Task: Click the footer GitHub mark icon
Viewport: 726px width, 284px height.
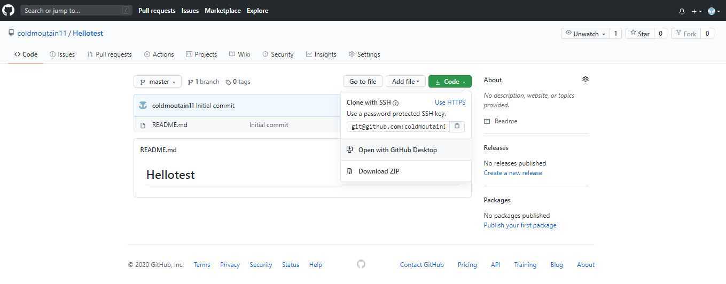Action: pyautogui.click(x=361, y=264)
